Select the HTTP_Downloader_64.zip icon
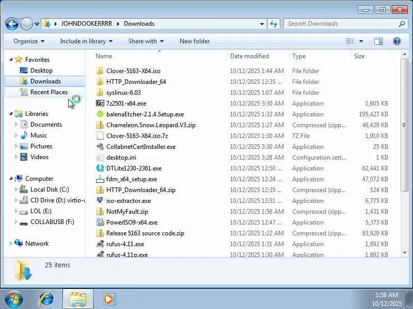The width and height of the screenshot is (413, 309). point(100,190)
